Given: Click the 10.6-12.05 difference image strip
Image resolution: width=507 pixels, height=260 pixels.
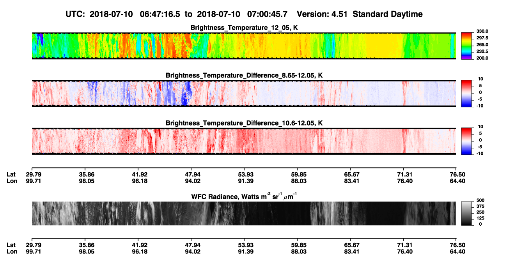Looking at the screenshot, I should 244,141.
